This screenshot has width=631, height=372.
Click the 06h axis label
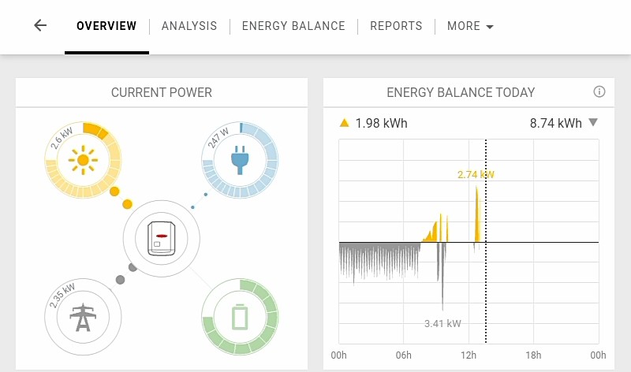[404, 355]
